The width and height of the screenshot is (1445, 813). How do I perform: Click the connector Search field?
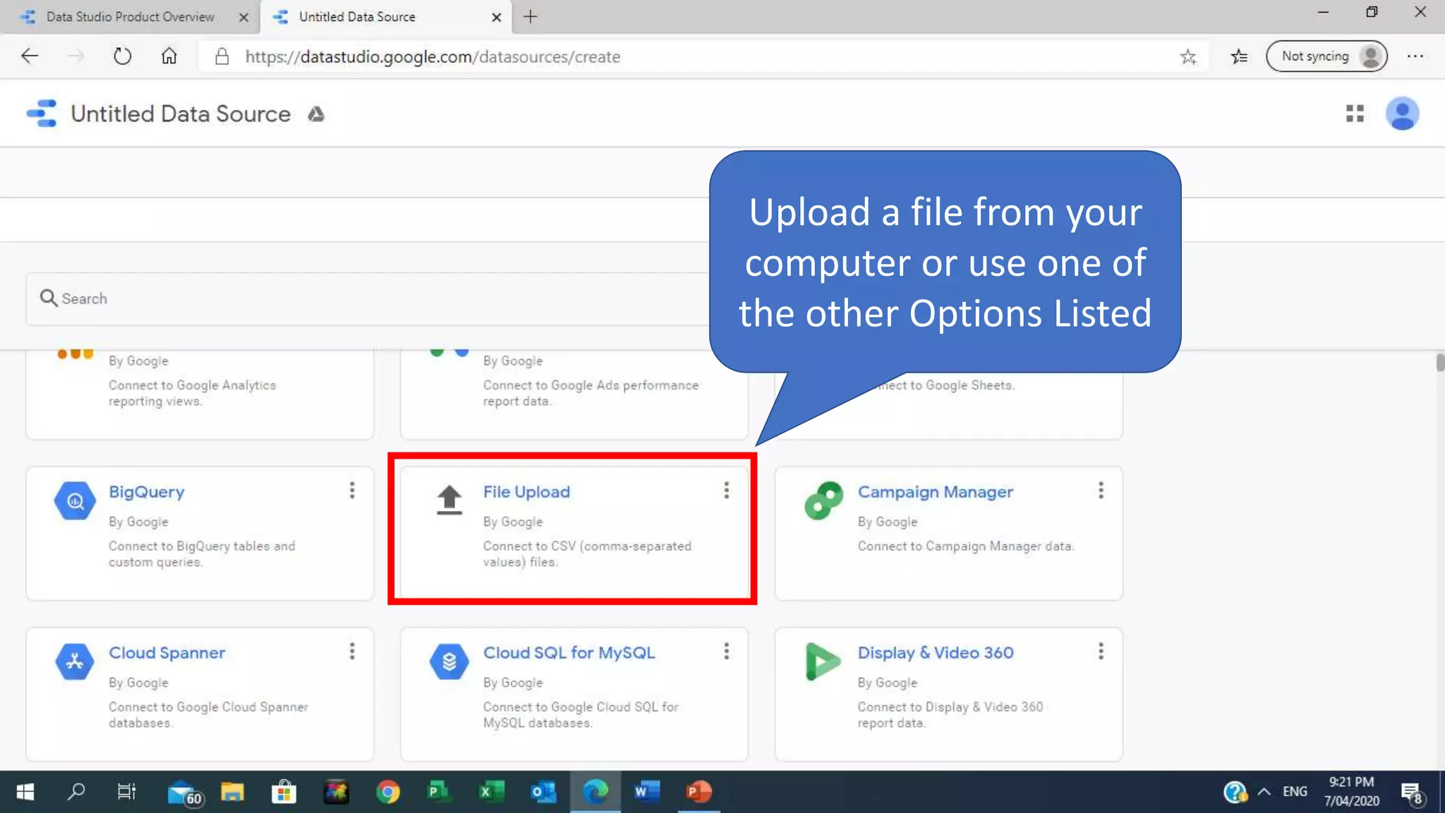[368, 299]
